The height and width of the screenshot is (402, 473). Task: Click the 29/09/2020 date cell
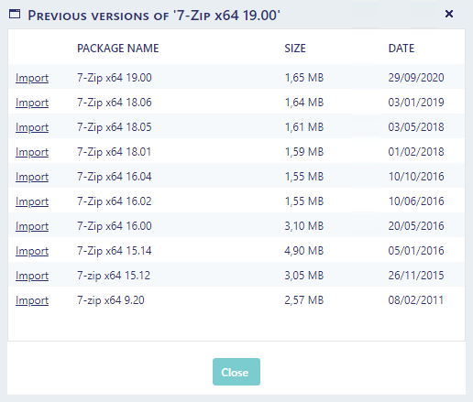click(416, 78)
